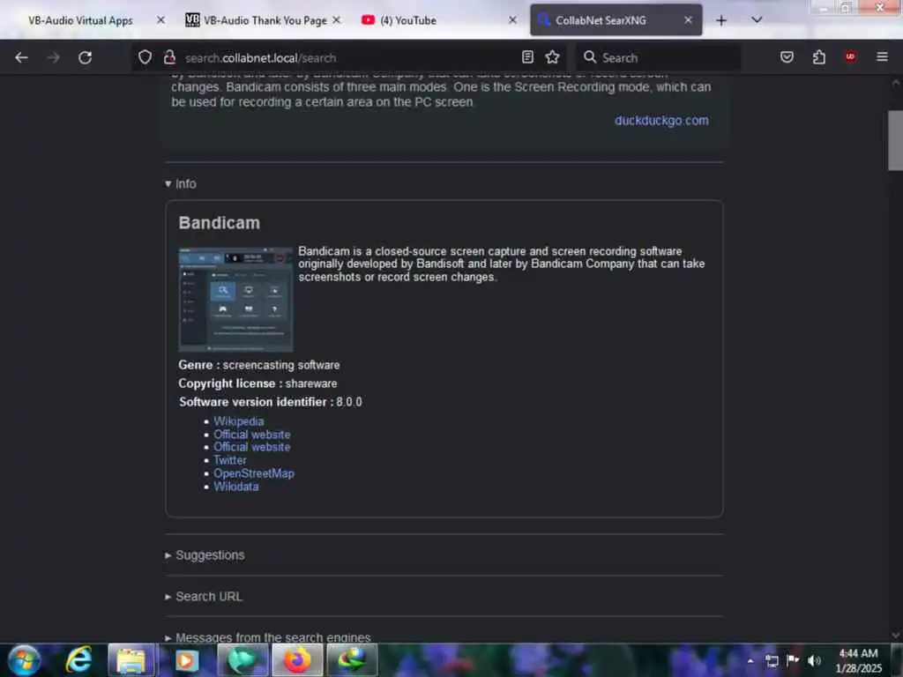Viewport: 903px width, 677px height.
Task: Close the CollabNet SearXNG tab
Action: click(x=688, y=20)
